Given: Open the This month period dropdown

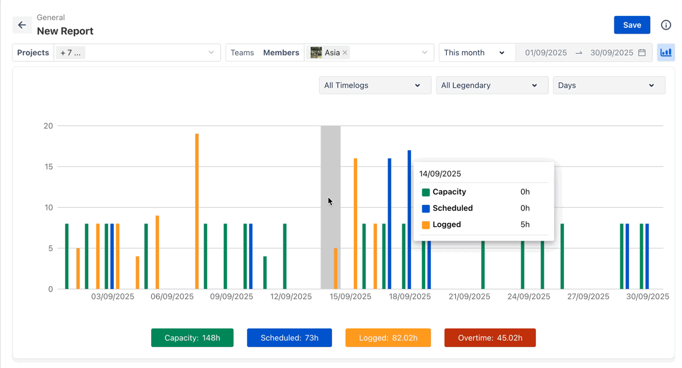Looking at the screenshot, I should click(475, 52).
